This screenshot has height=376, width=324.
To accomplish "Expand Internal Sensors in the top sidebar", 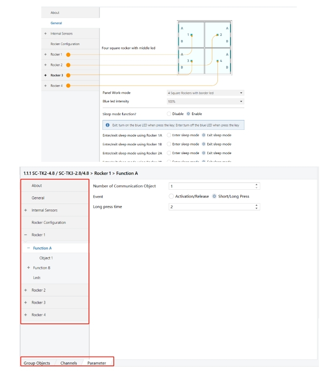I will (45, 34).
